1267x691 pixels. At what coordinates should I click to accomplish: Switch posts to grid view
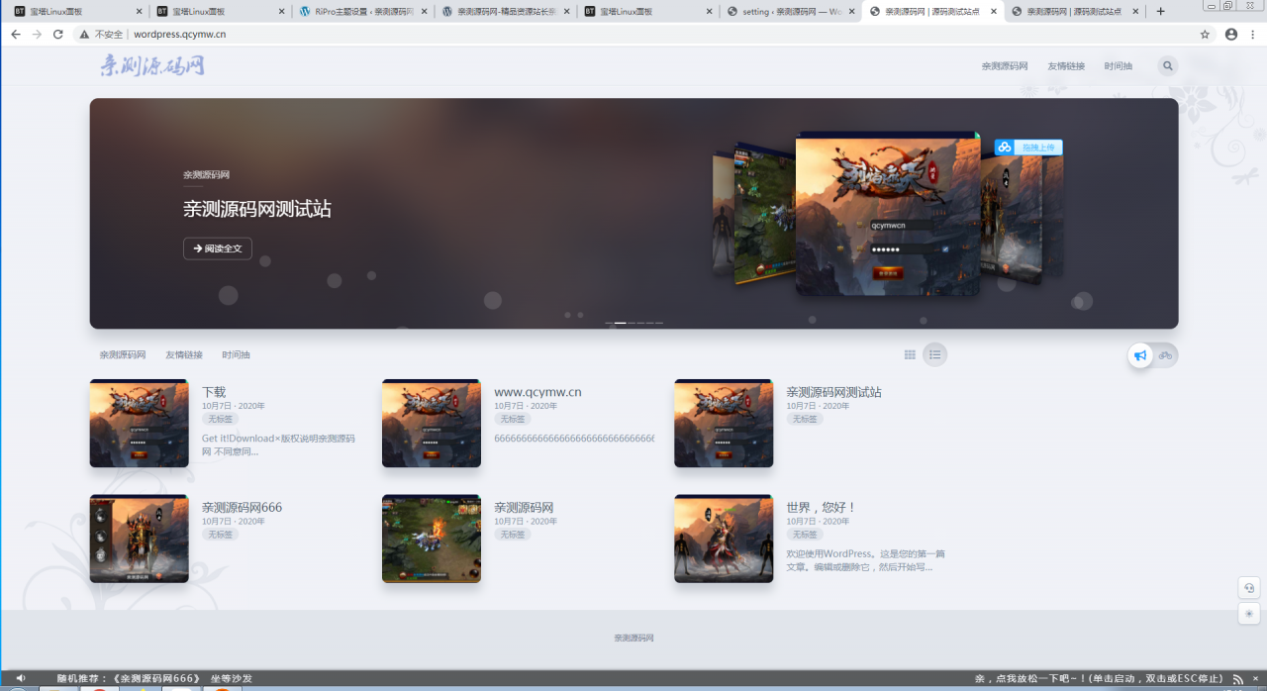click(x=911, y=354)
